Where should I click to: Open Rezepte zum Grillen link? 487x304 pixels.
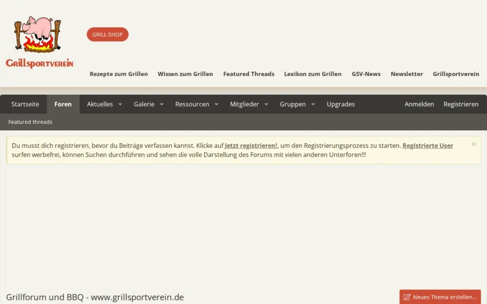(x=118, y=74)
